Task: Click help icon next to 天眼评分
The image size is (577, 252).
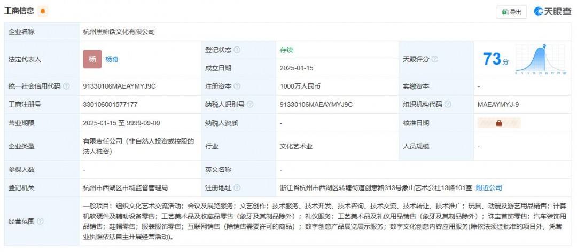Action: pyautogui.click(x=434, y=59)
